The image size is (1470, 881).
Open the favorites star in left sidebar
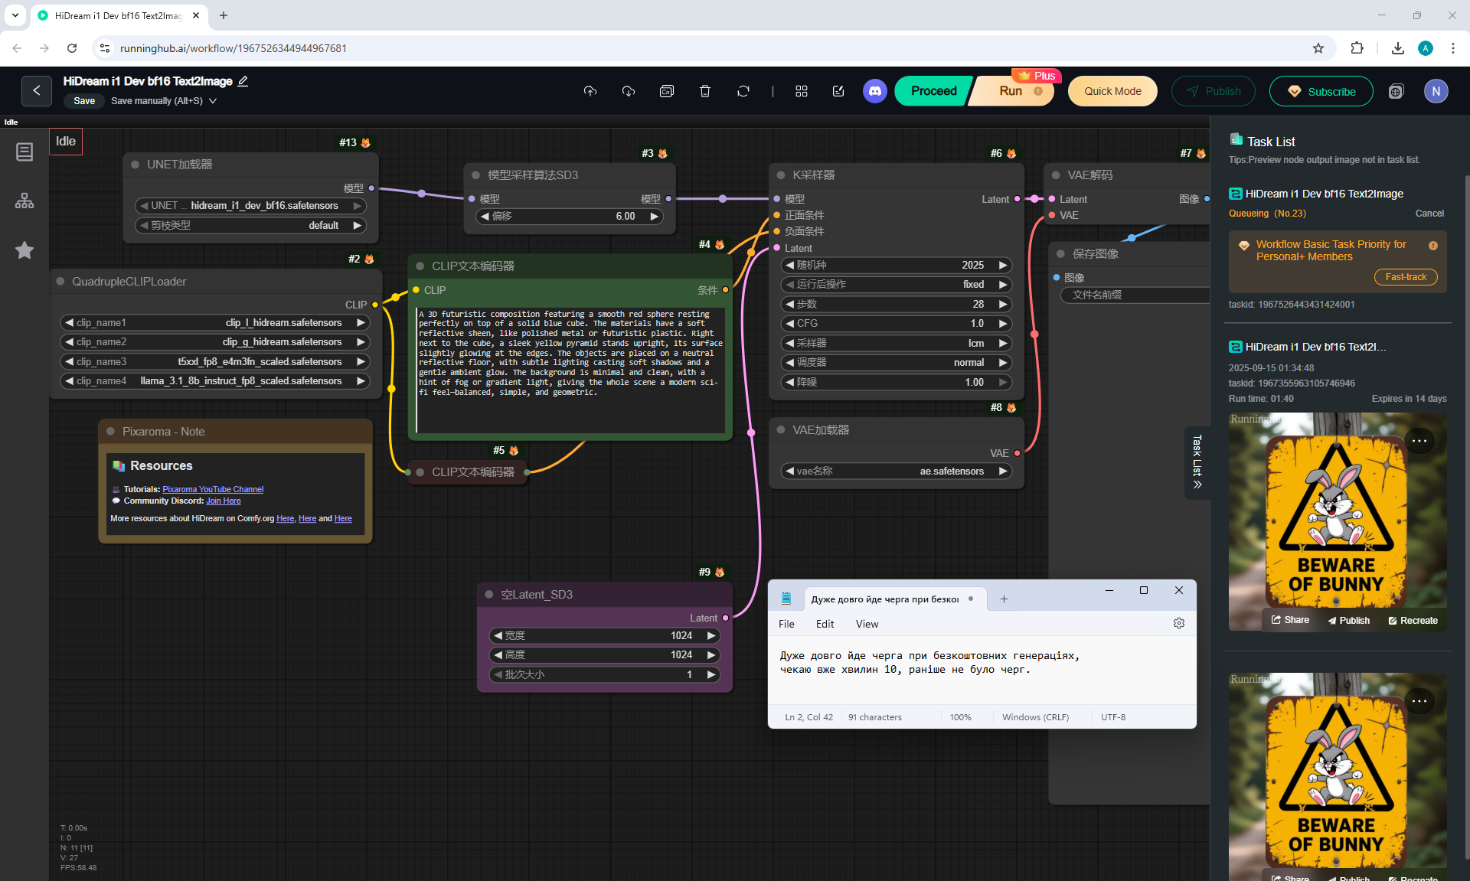click(24, 250)
